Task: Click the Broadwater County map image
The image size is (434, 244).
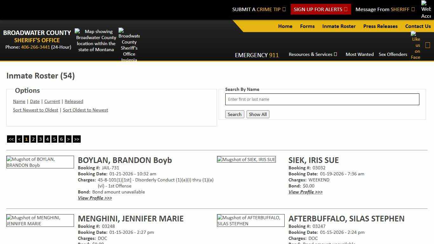Action: coord(96,40)
